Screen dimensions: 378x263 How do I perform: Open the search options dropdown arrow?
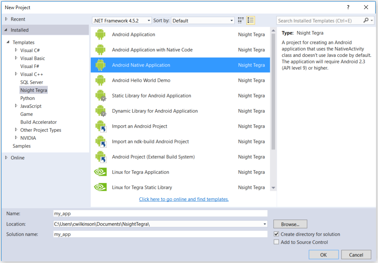click(372, 21)
